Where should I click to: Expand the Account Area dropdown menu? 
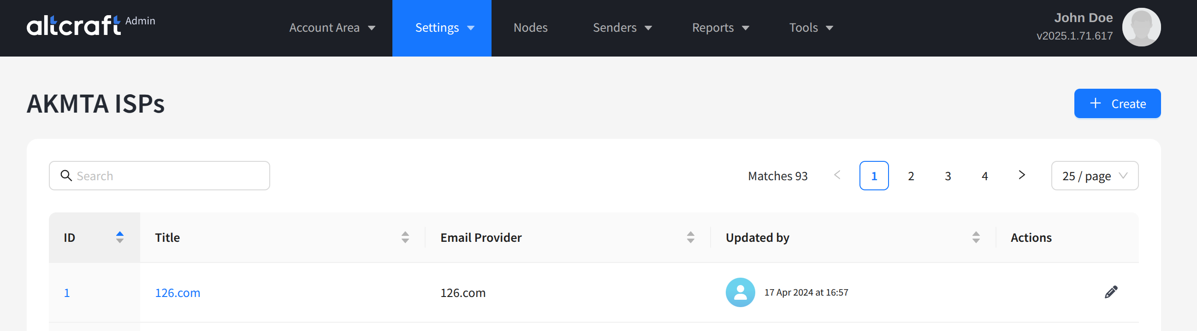click(332, 28)
